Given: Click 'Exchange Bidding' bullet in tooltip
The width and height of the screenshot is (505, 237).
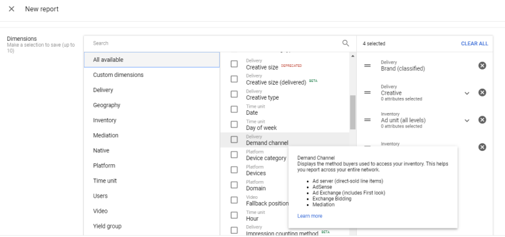Looking at the screenshot, I should 332,199.
